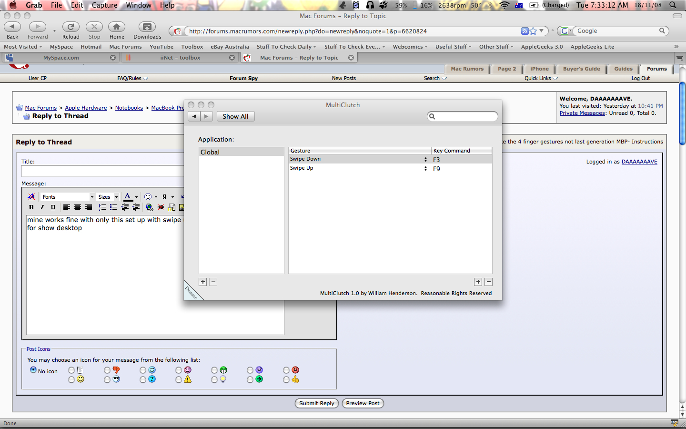Open the Buyer's Guide site tab
Screen dimensions: 686x429
click(x=581, y=69)
